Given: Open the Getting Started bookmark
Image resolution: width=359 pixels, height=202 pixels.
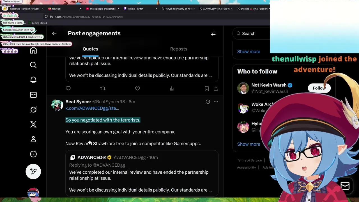Looking at the screenshot, I should 38,23.
